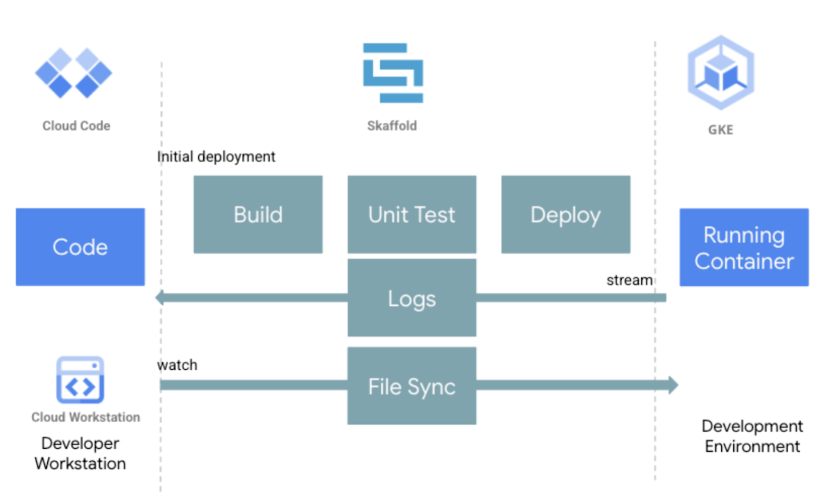The image size is (832, 493).
Task: Click the 'watch' arrow label
Action: tap(177, 365)
